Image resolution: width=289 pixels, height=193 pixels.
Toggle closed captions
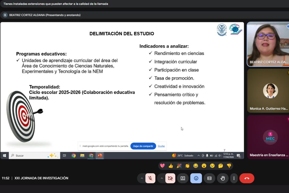coord(209,178)
